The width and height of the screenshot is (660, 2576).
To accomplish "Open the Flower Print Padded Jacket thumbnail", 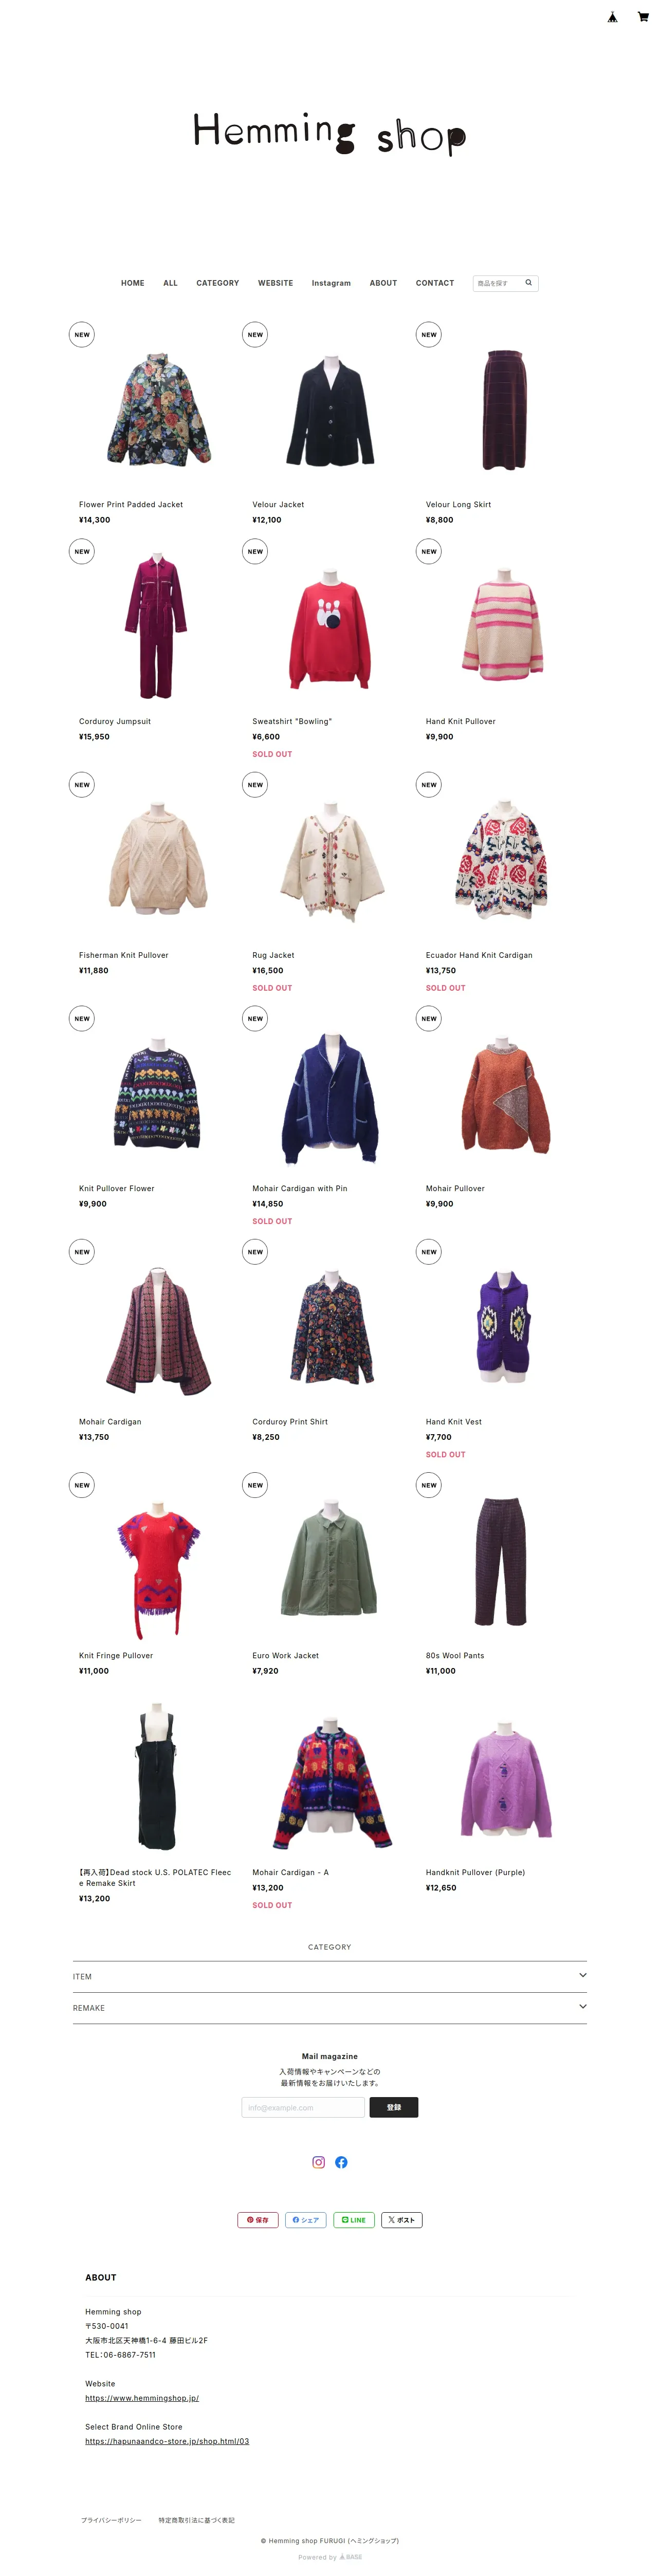I will pyautogui.click(x=157, y=410).
